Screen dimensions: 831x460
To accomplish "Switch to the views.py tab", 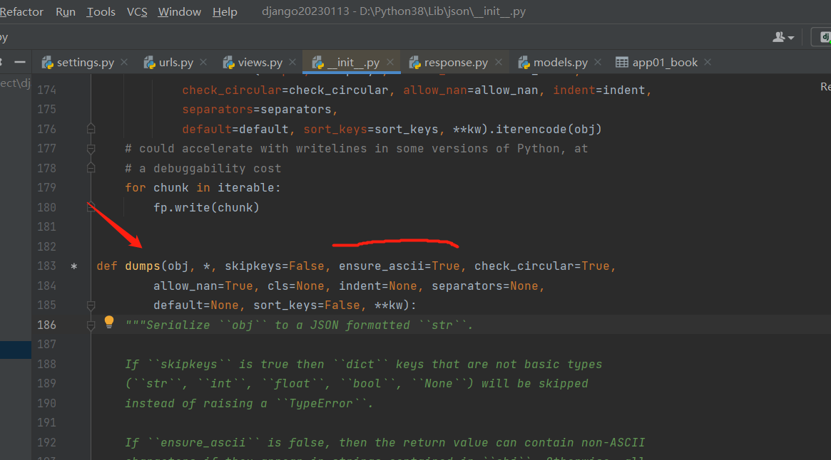I will pos(260,63).
